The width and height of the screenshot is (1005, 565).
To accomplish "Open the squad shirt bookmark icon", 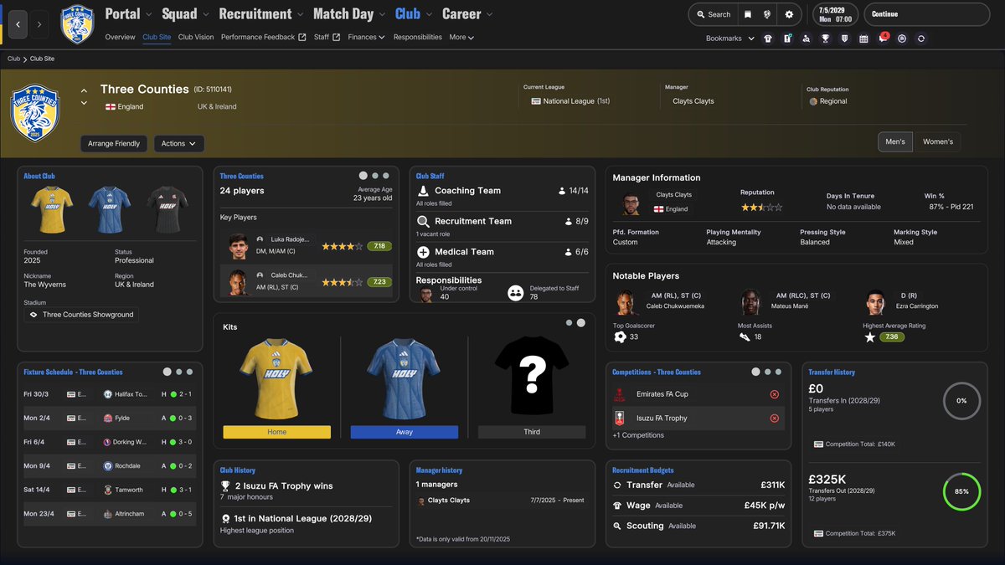I will pos(768,39).
